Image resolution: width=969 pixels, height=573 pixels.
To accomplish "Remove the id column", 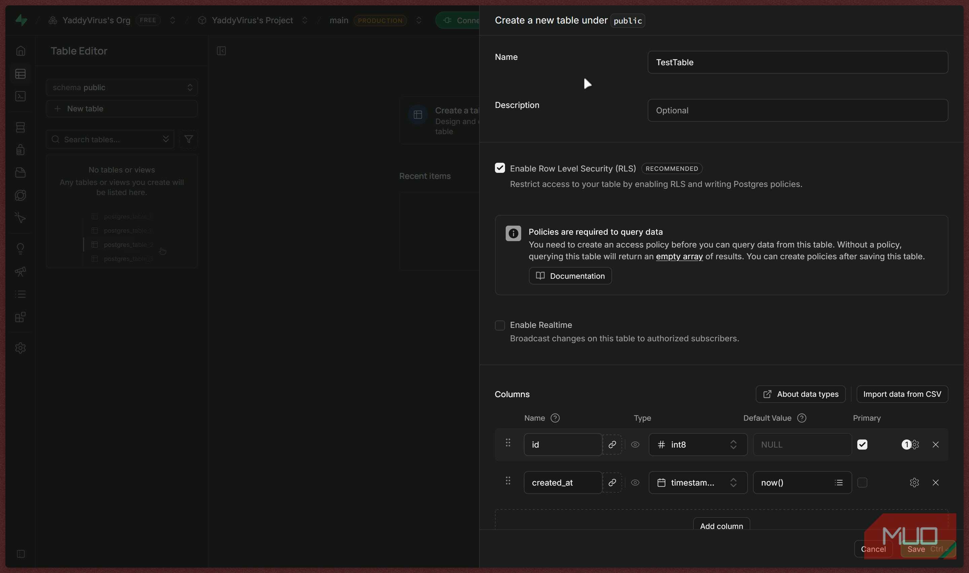I will click(x=935, y=445).
